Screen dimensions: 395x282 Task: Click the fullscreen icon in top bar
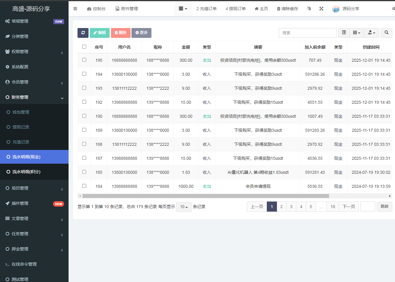pos(321,9)
